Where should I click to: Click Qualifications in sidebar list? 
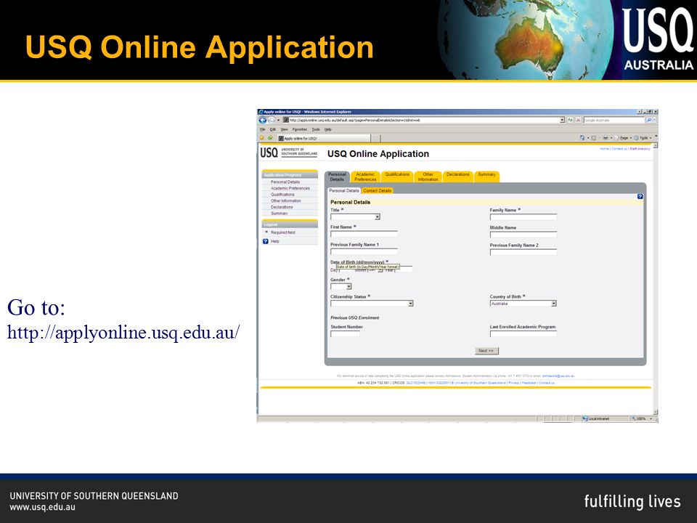282,195
